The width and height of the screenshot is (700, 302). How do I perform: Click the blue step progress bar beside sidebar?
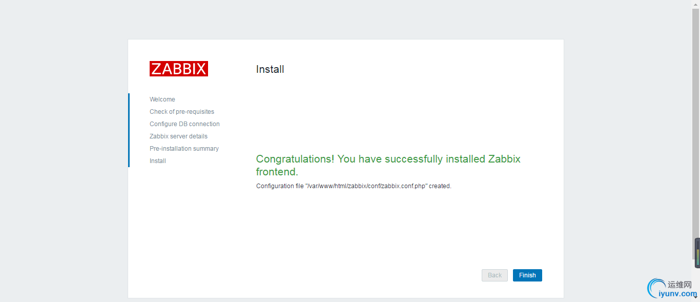click(129, 130)
